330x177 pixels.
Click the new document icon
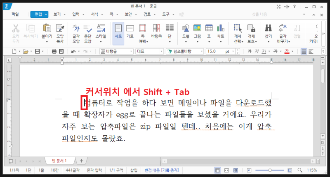point(14,51)
